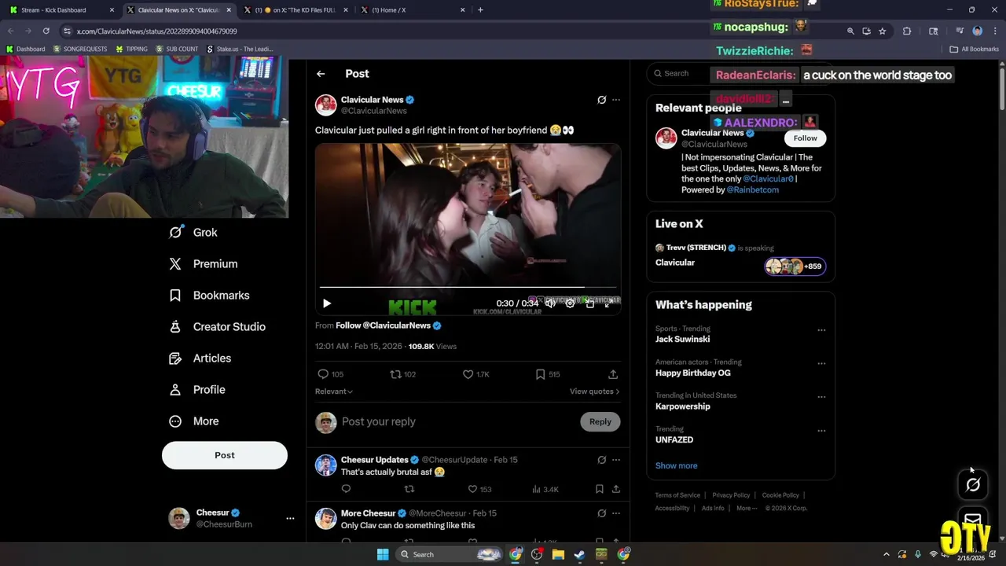This screenshot has width=1006, height=566.
Task: Open Happy Birthday OG trending topic
Action: tap(693, 373)
